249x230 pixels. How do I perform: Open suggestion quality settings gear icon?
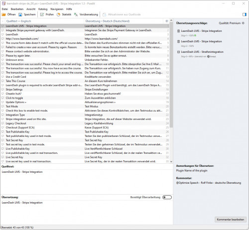(x=243, y=23)
